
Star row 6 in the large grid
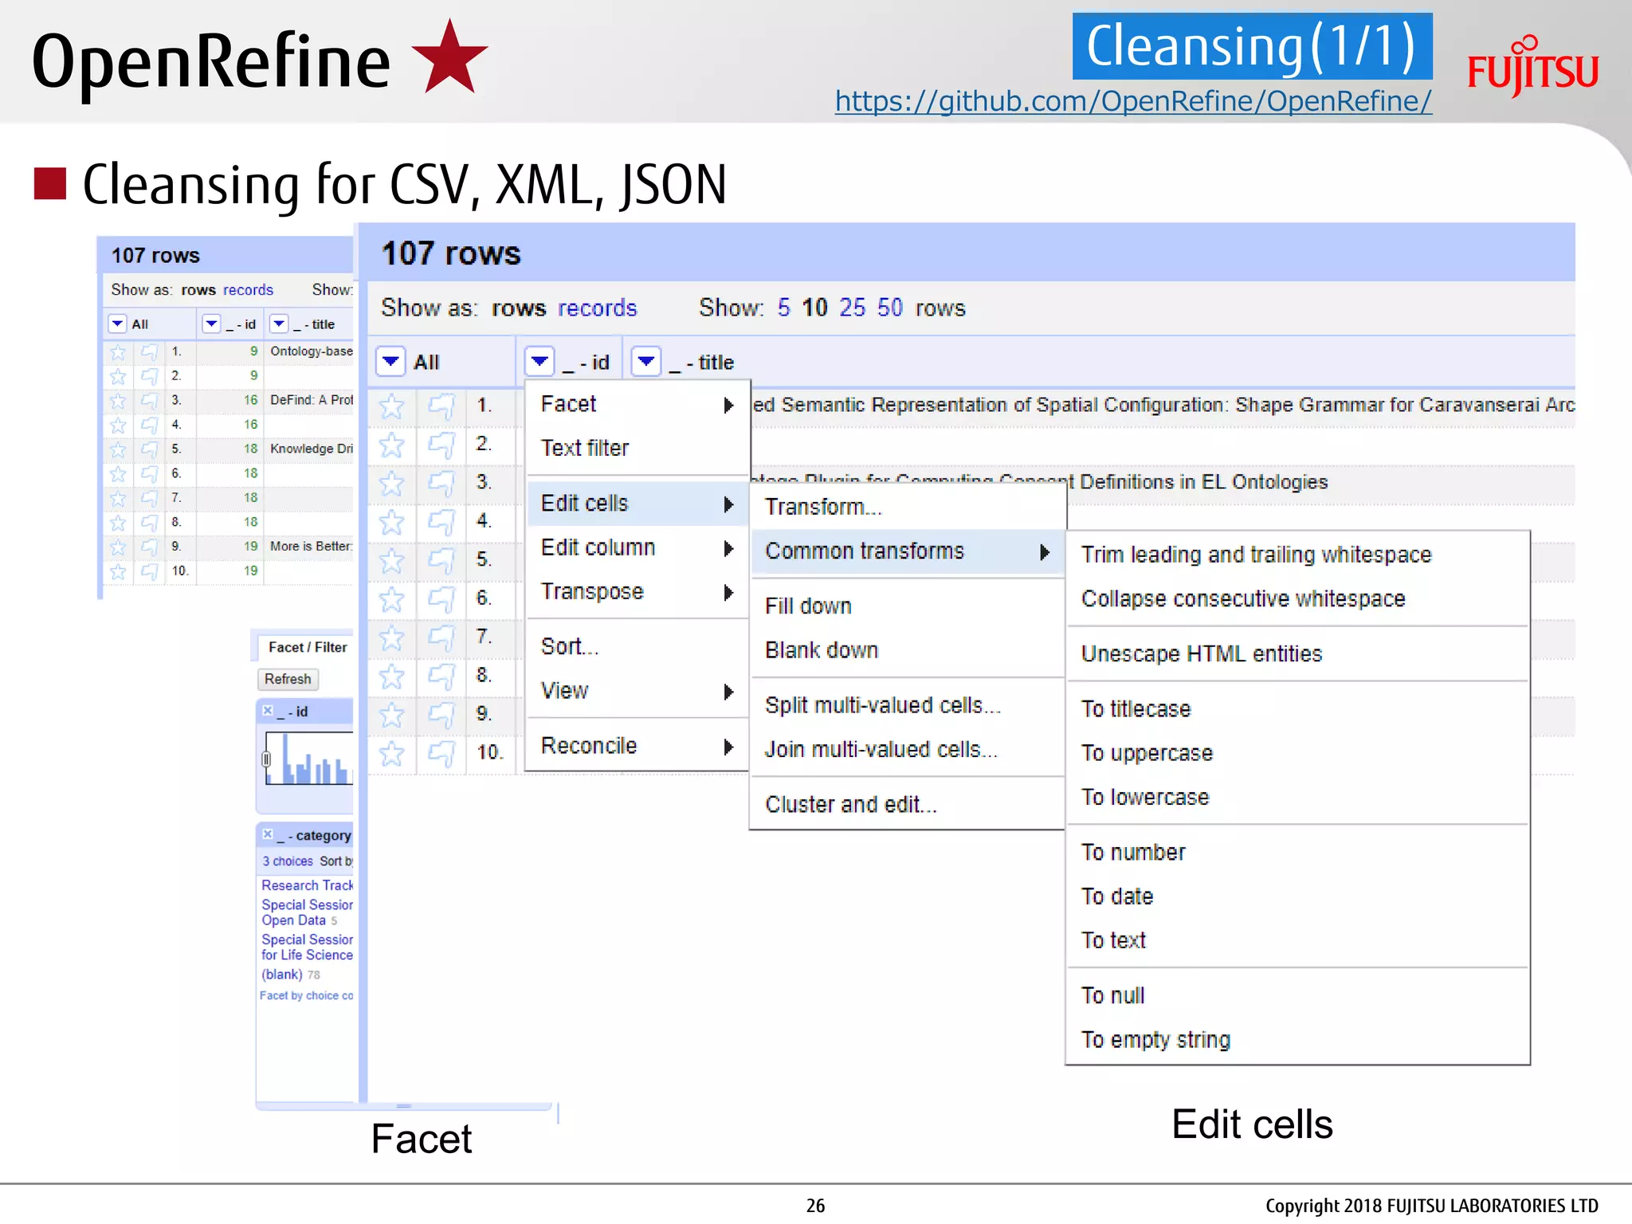click(x=391, y=599)
